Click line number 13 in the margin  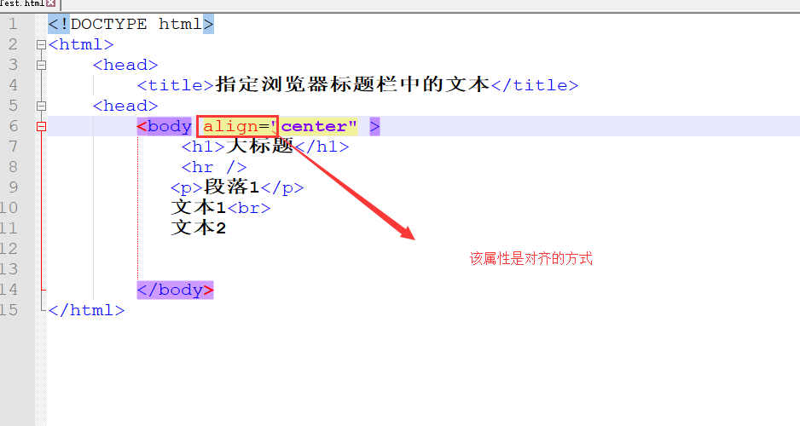click(x=9, y=269)
